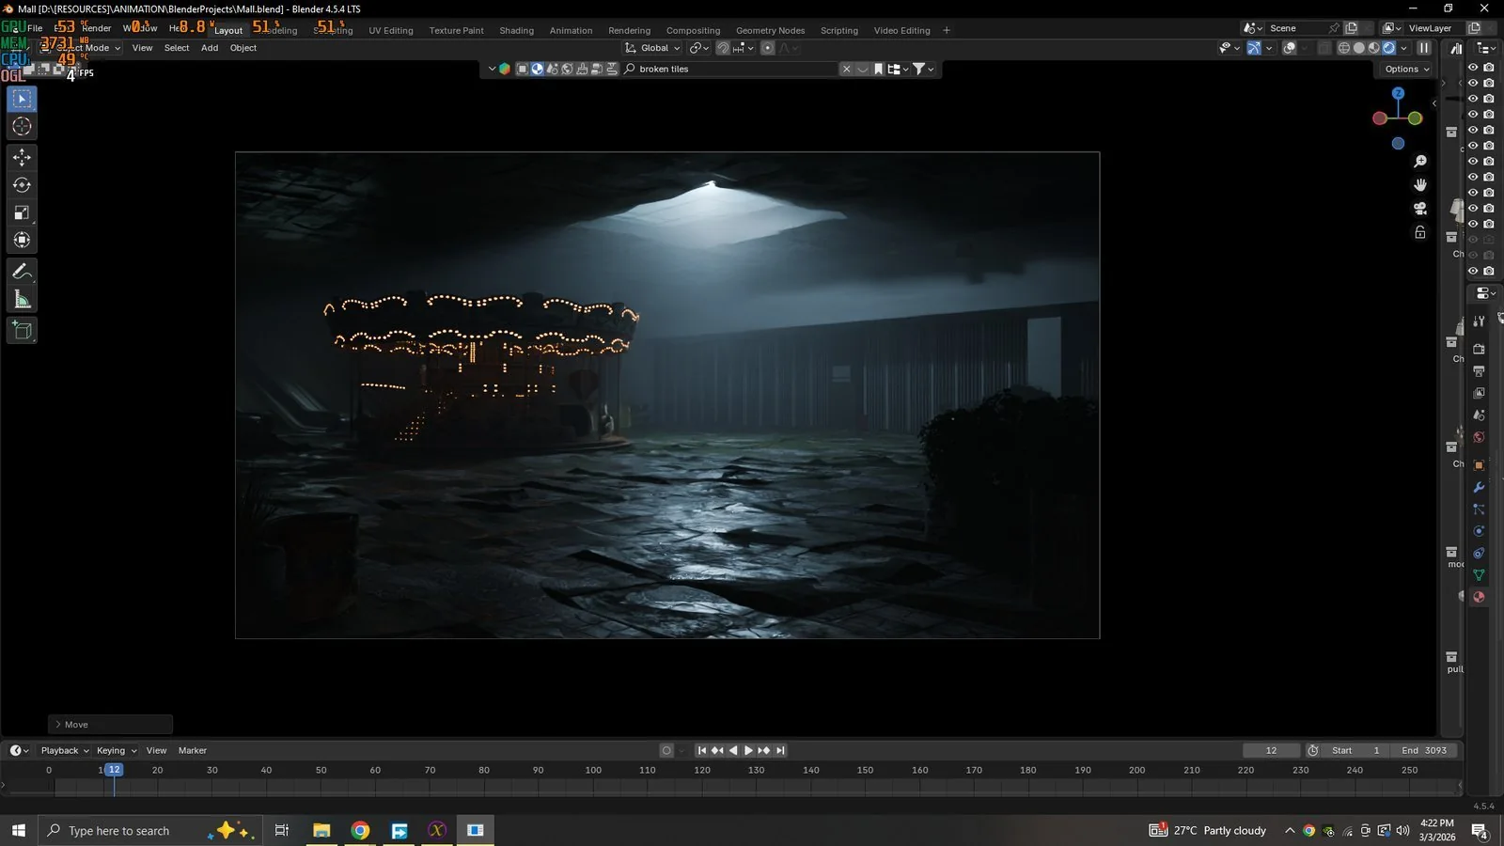The image size is (1504, 846).
Task: Switch to wireframe viewport shading
Action: tap(1344, 48)
